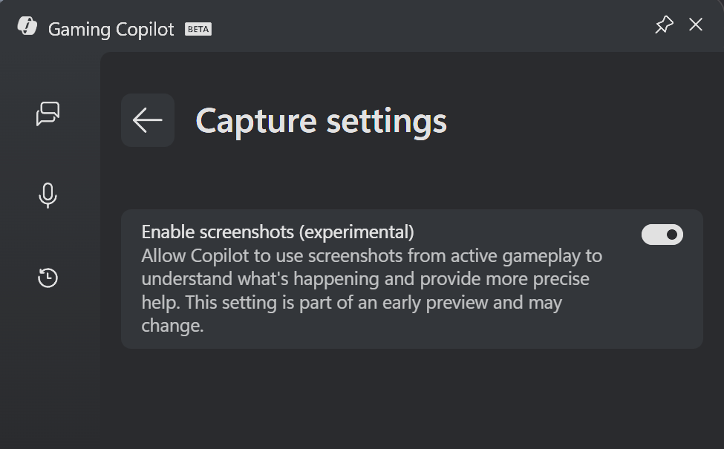Go back using the left arrow button

tap(148, 120)
